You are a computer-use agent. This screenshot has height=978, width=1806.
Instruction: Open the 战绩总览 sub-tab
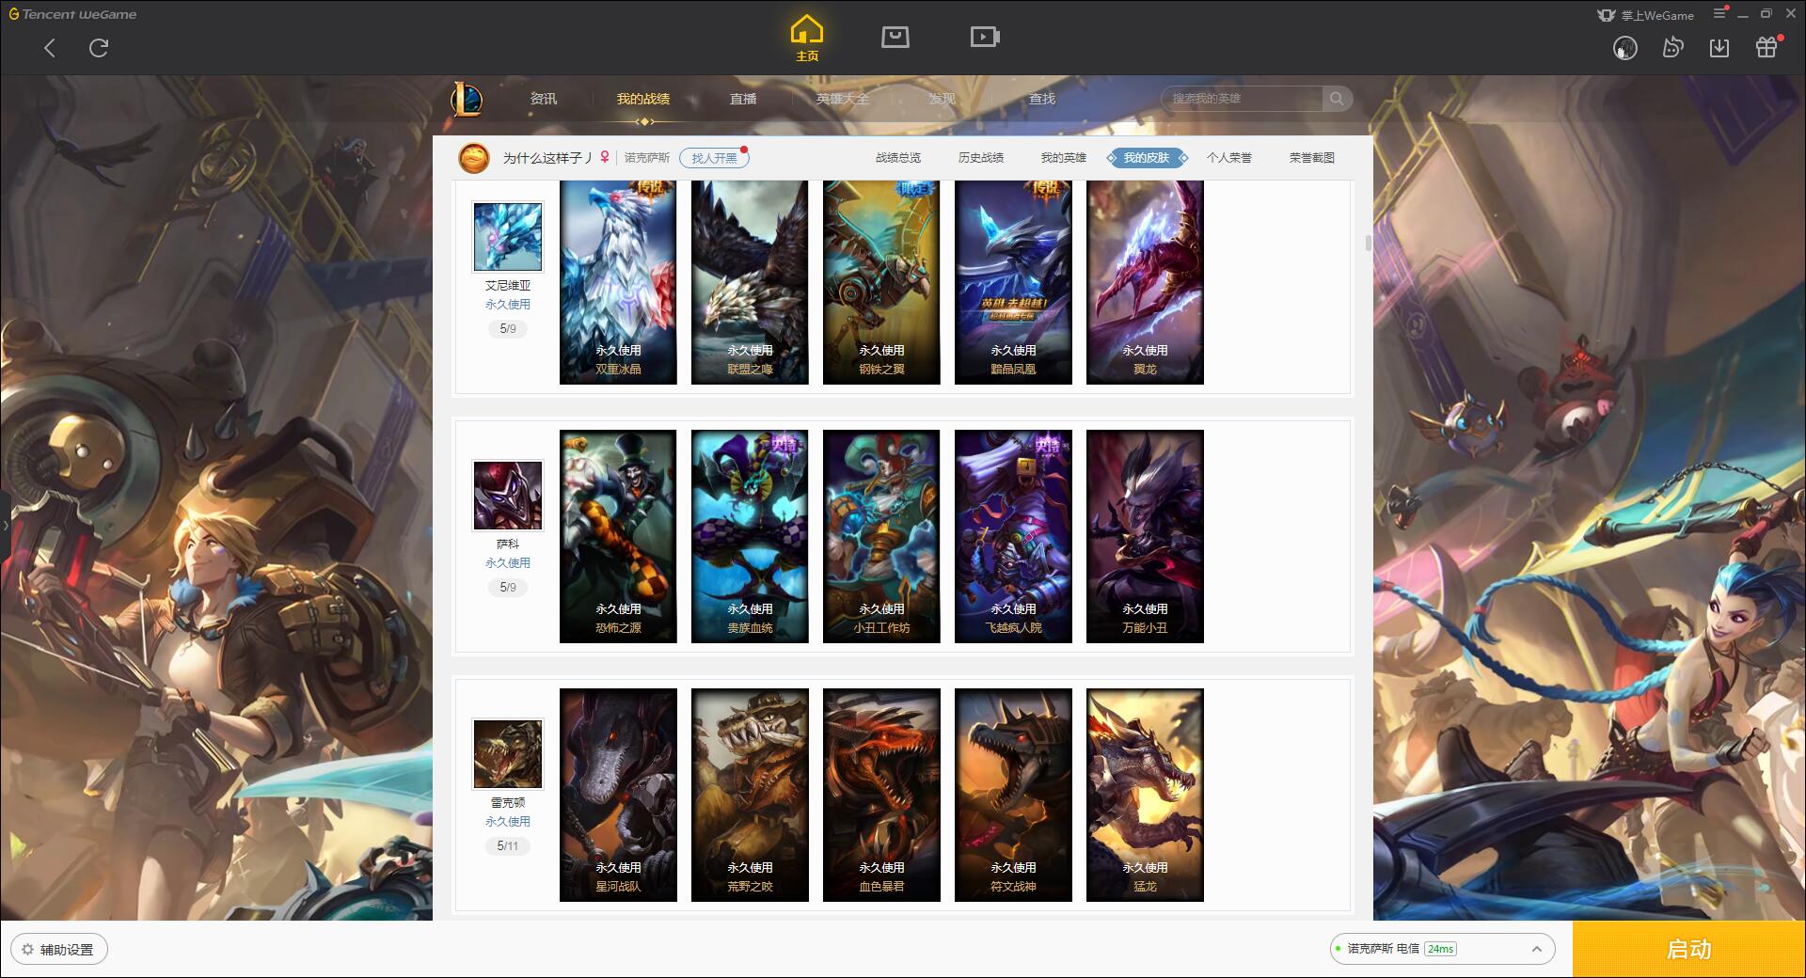click(x=898, y=158)
